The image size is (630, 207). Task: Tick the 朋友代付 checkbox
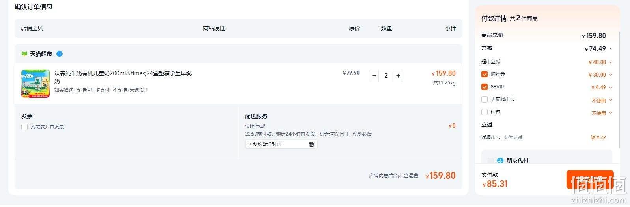coord(491,161)
